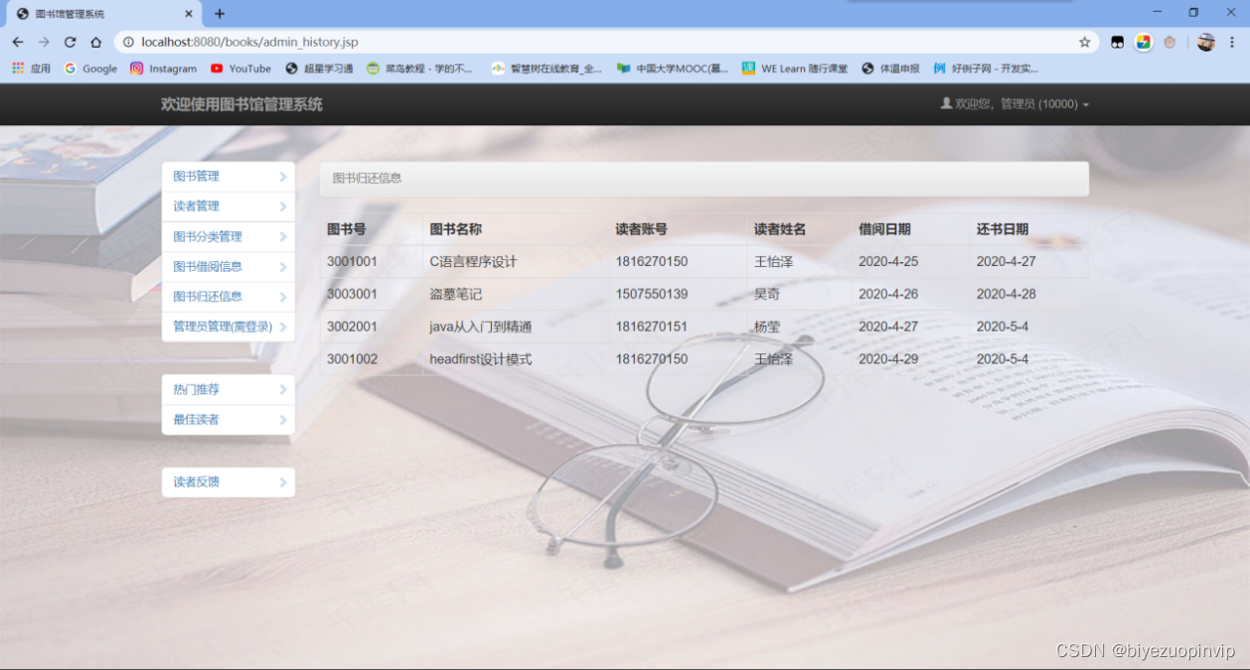Viewport: 1250px width, 670px height.
Task: Open Chrome's three-dot menu
Action: pos(1232,43)
